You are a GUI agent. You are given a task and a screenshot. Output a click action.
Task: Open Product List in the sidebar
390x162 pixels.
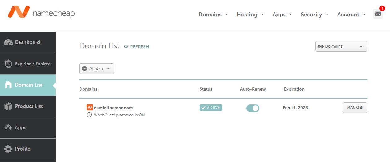(28, 106)
